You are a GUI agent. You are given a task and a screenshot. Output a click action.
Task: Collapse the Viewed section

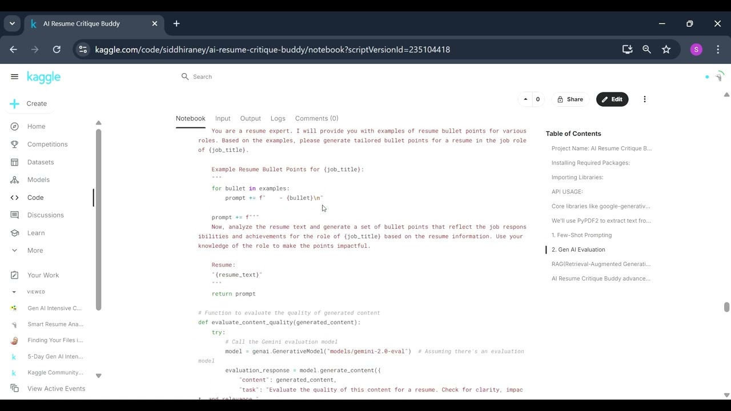pyautogui.click(x=14, y=292)
